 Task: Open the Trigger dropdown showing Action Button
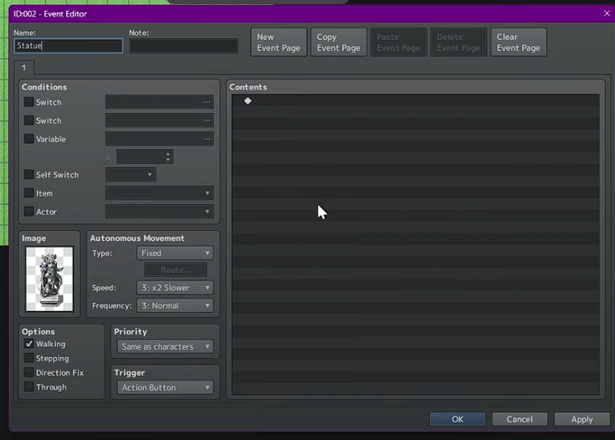[166, 387]
